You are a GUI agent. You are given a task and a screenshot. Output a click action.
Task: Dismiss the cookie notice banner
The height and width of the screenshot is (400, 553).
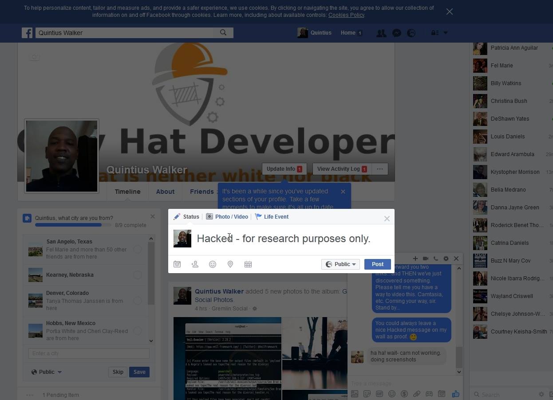(x=450, y=12)
